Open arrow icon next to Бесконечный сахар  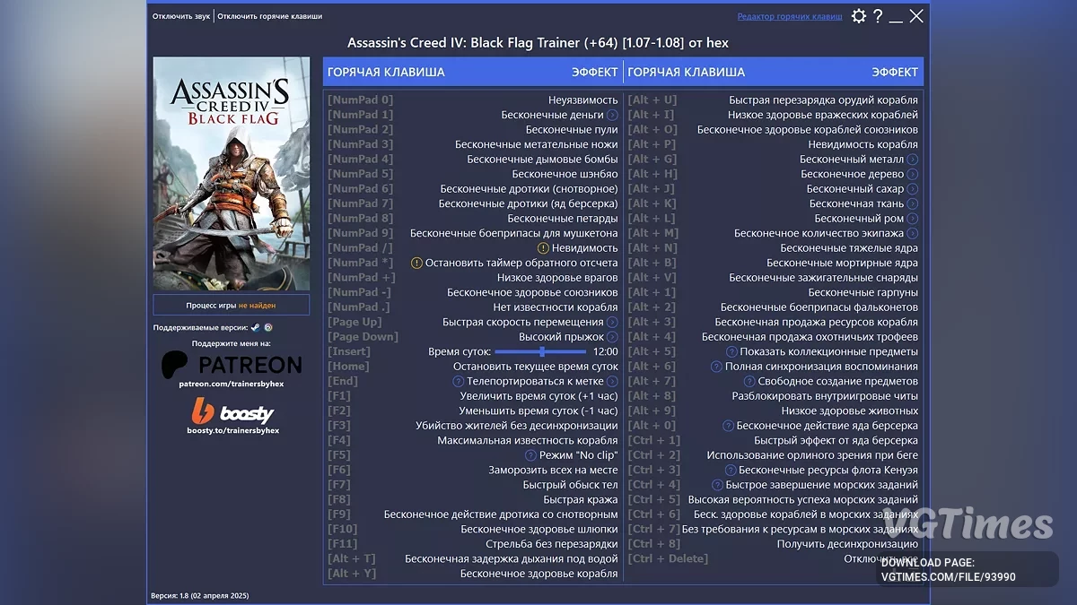pyautogui.click(x=913, y=189)
